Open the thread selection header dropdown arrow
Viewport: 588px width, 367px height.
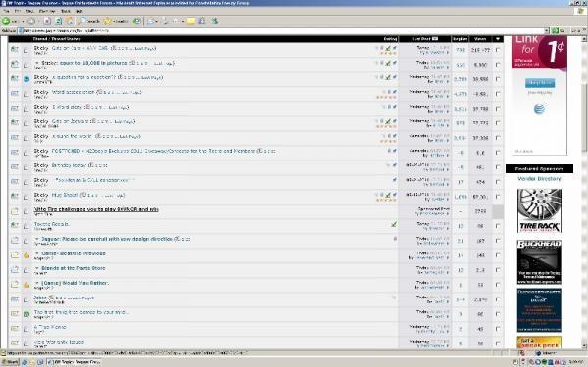(498, 39)
